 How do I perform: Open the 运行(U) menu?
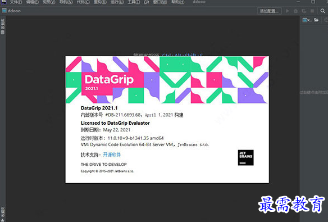tap(117, 2)
